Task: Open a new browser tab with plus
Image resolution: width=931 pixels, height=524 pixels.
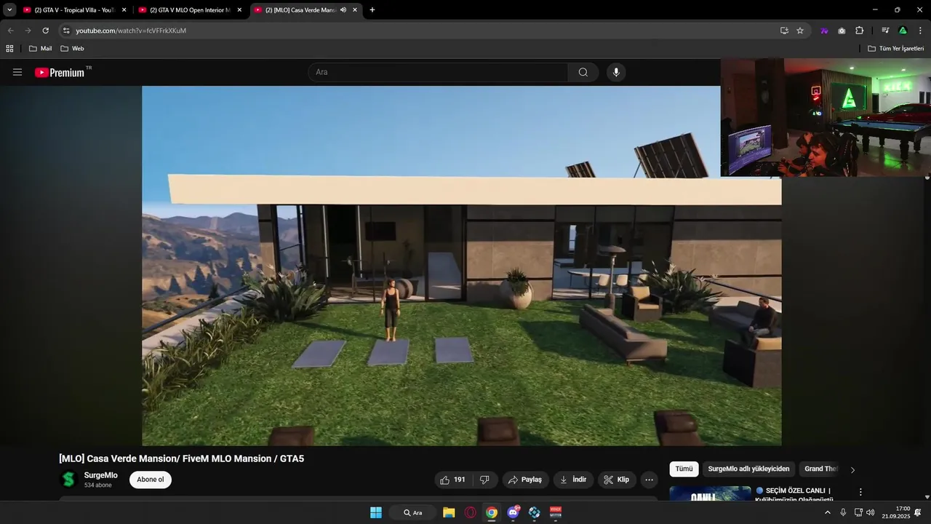Action: coord(372,10)
